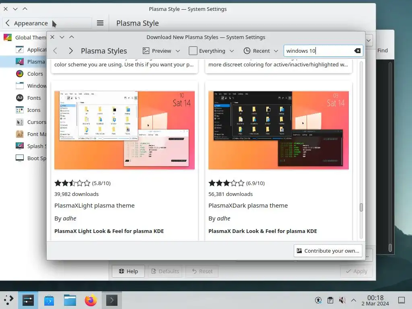The image size is (412, 309).
Task: Open Colors settings via its icon
Action: 20,74
